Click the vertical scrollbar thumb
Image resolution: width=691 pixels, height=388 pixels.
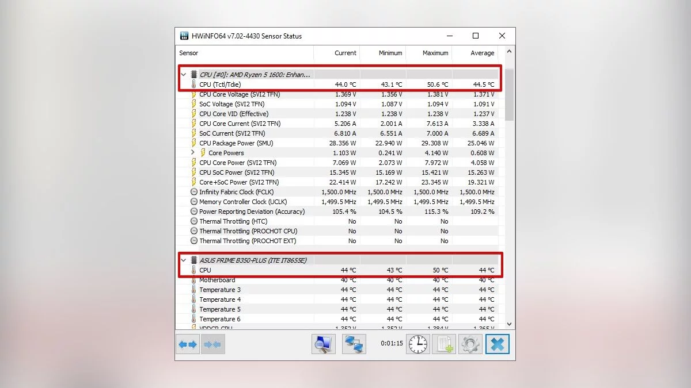pos(509,94)
